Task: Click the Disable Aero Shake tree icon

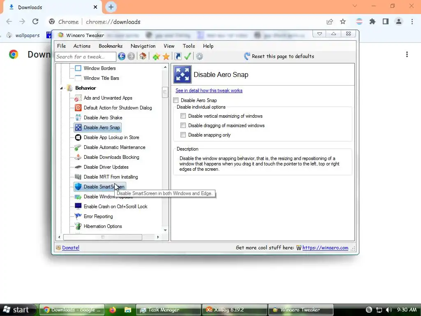Action: (78, 118)
